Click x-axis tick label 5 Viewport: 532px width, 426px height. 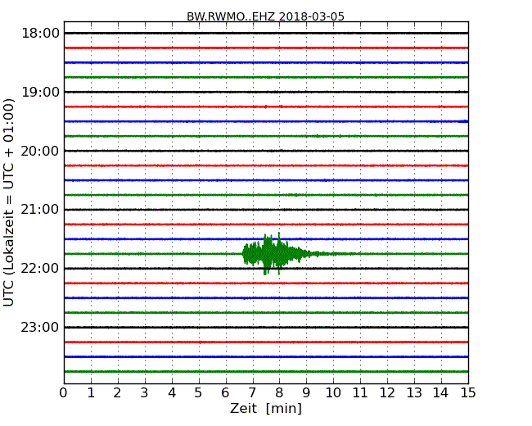199,393
